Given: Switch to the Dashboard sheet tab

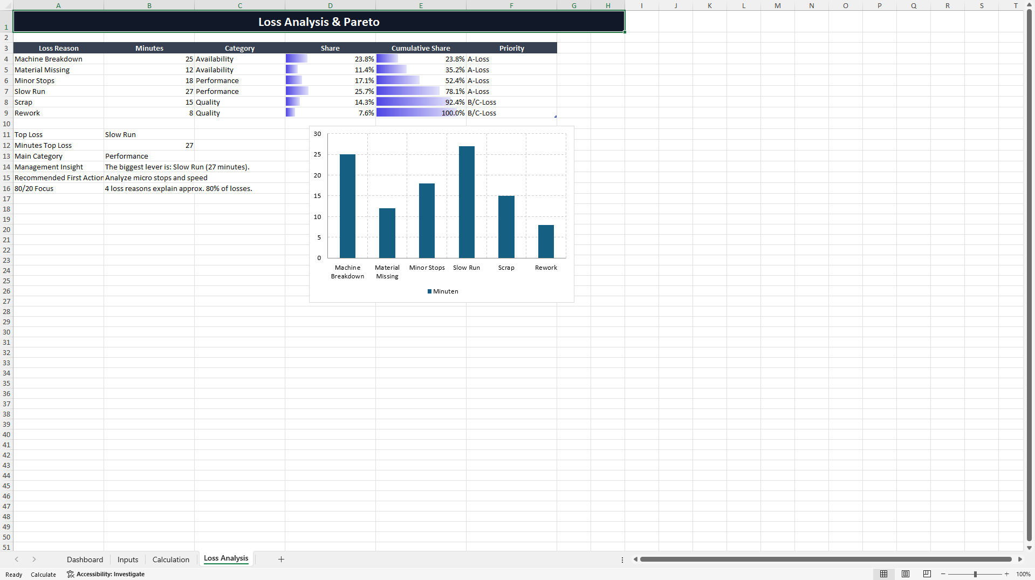Looking at the screenshot, I should point(85,559).
